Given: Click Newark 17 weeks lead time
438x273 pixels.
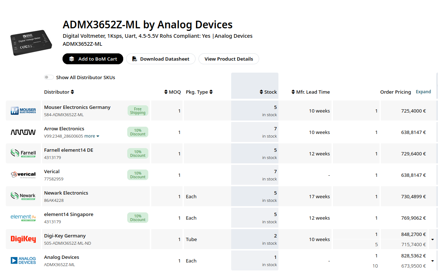Looking at the screenshot, I should [x=320, y=196].
